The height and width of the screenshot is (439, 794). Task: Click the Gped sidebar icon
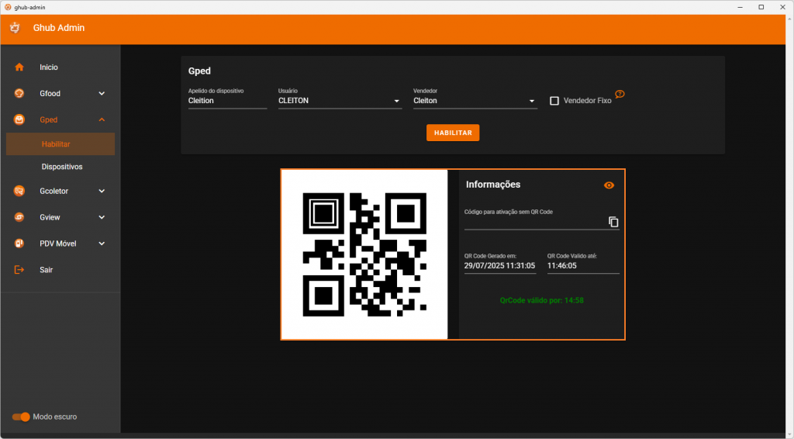(x=19, y=119)
